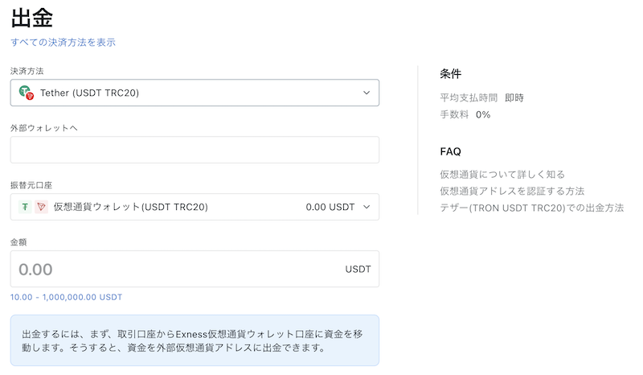Screen dimensions: 643x375
Task: Click the green Tether T icon in 振替元口座
Action: click(25, 207)
